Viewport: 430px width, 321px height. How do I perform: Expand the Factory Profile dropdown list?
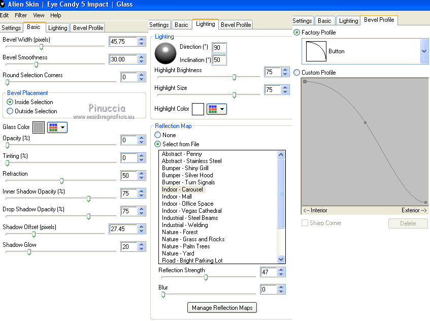(424, 51)
